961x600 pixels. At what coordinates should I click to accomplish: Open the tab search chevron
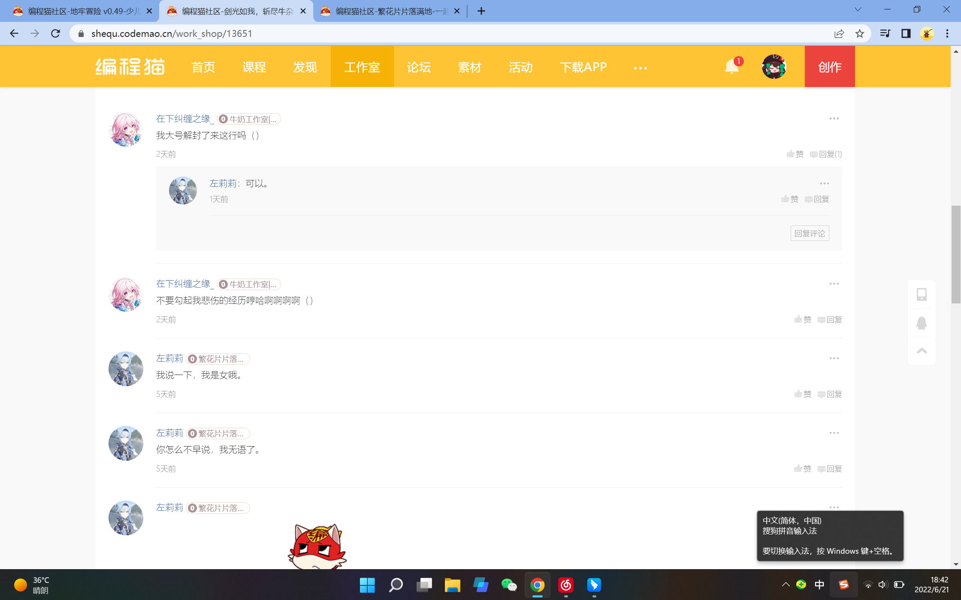pyautogui.click(x=858, y=9)
